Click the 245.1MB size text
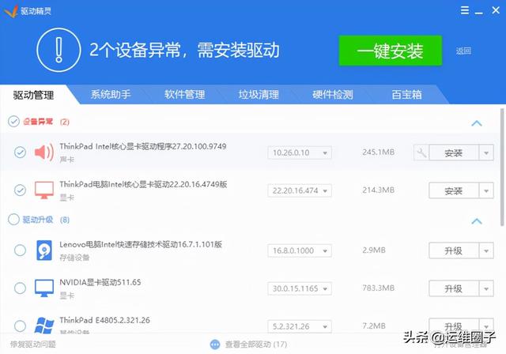Viewport: 506px width, 354px height. click(x=378, y=153)
